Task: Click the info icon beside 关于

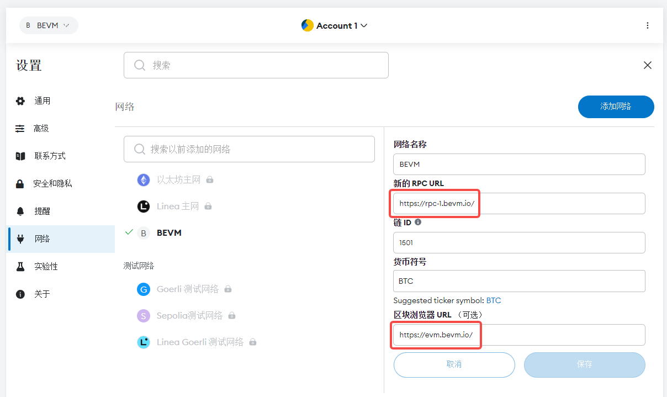Action: pyautogui.click(x=20, y=294)
